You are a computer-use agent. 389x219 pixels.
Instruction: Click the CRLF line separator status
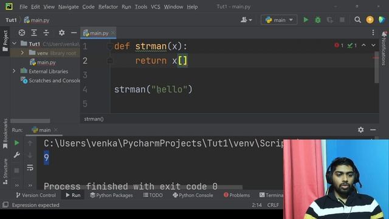pos(273,205)
